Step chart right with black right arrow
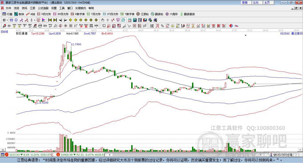This screenshot has height=163, width=303. click(x=65, y=20)
